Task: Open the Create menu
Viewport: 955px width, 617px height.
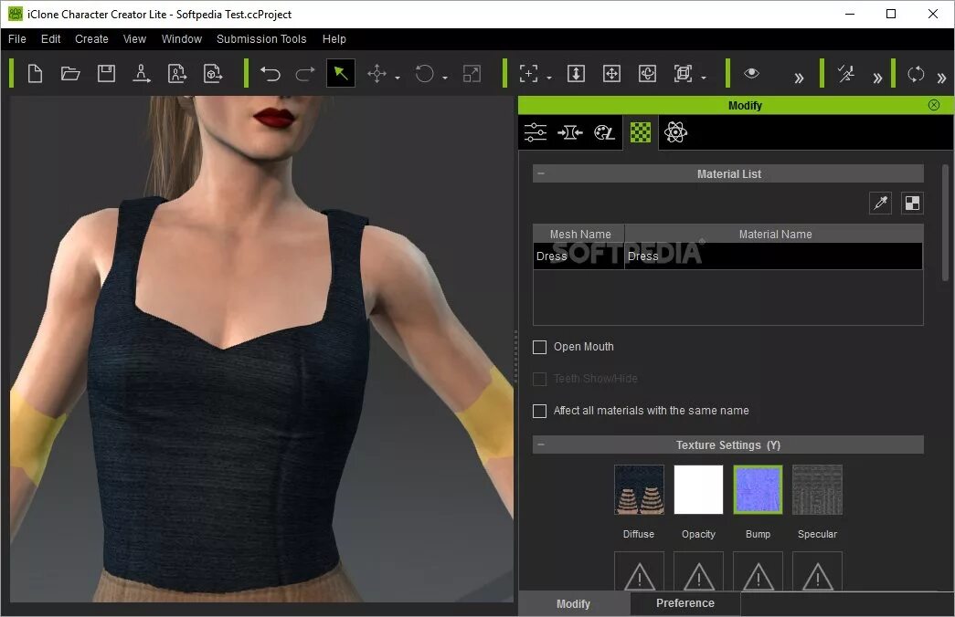Action: [91, 39]
